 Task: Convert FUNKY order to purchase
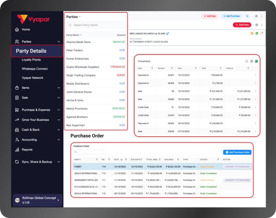tap(237, 167)
